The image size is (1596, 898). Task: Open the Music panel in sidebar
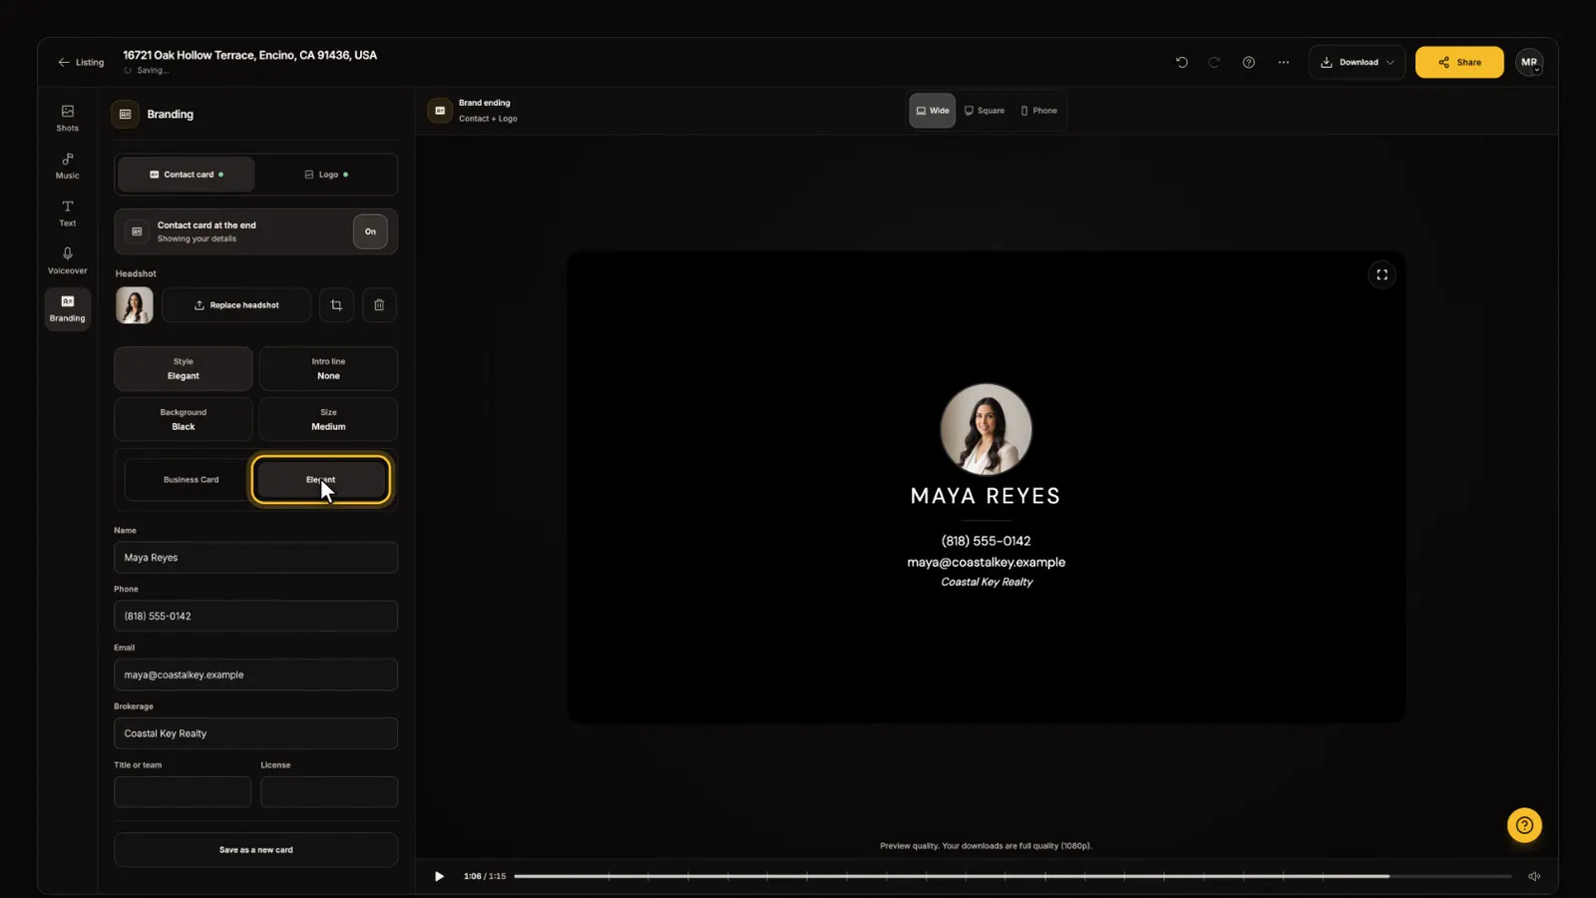67,166
